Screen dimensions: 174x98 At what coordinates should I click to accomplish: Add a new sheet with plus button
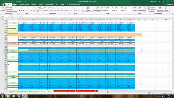[102, 91]
